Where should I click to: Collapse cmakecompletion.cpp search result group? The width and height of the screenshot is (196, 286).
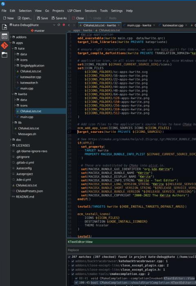tap(69, 274)
